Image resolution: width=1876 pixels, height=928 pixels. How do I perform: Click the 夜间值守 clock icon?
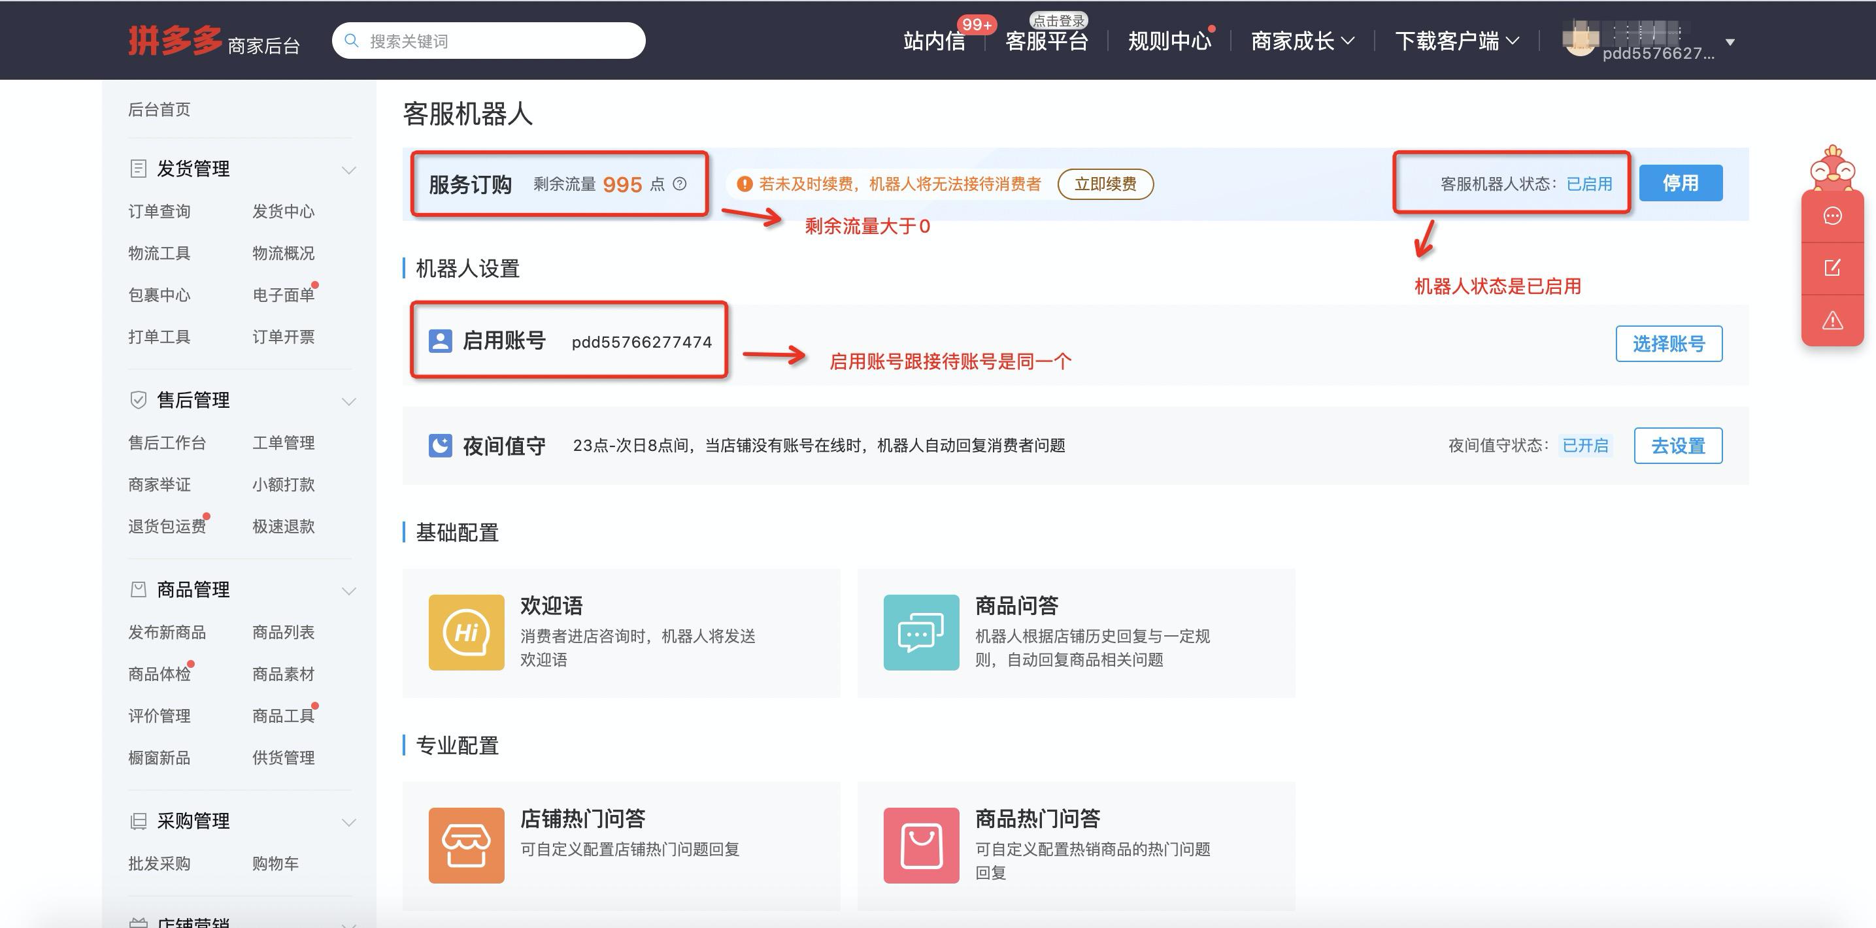click(440, 444)
